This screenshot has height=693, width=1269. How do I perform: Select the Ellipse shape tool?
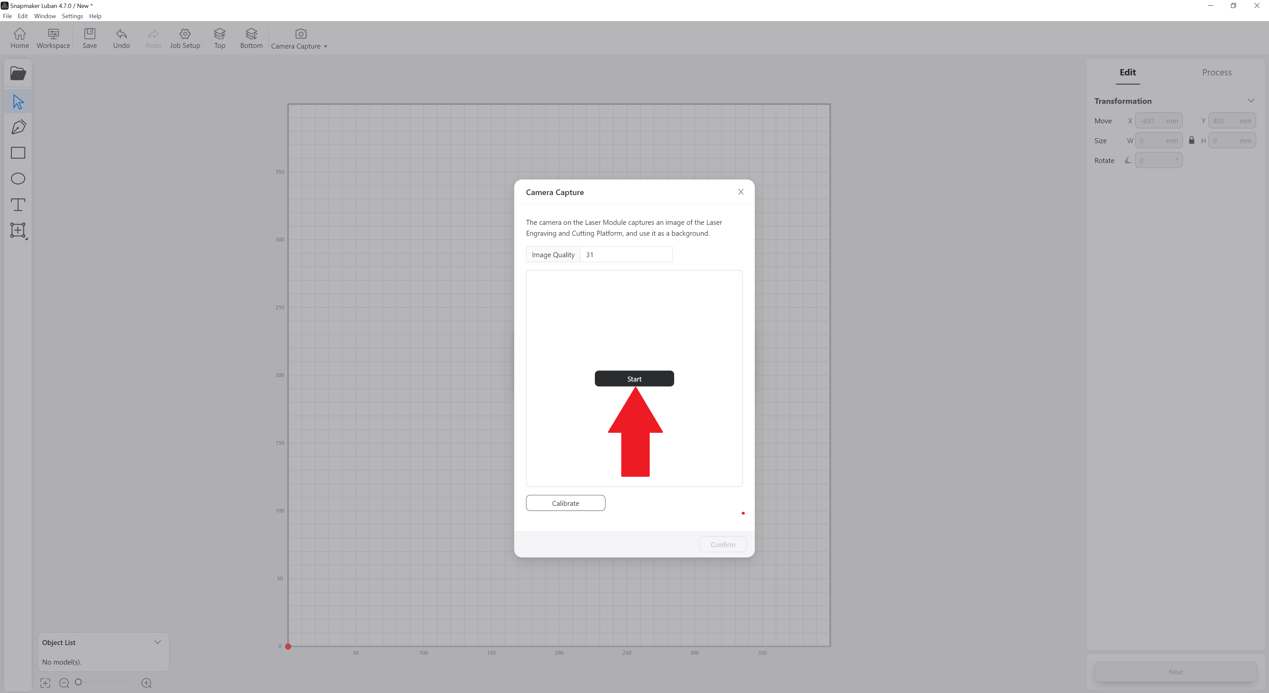(x=18, y=179)
